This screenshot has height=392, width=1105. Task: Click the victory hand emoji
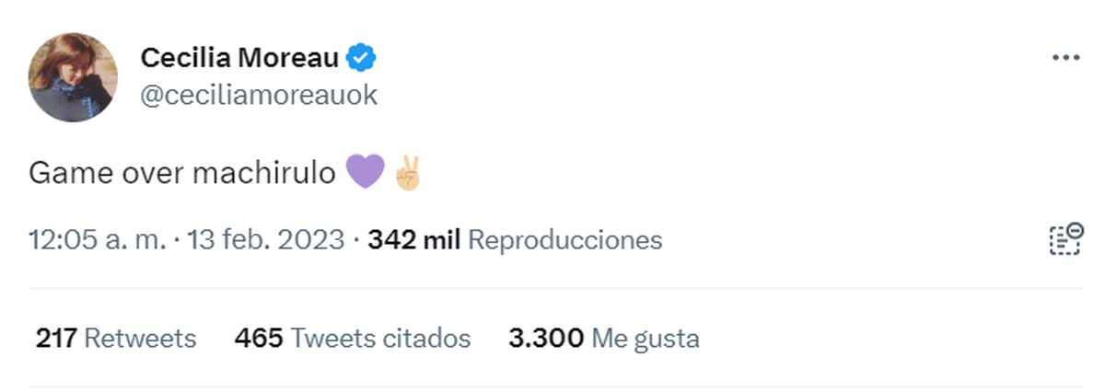pyautogui.click(x=406, y=173)
